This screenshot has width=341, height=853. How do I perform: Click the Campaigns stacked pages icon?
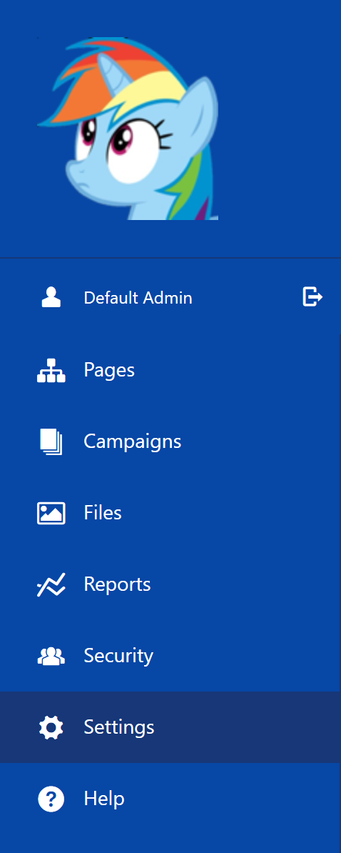[51, 442]
